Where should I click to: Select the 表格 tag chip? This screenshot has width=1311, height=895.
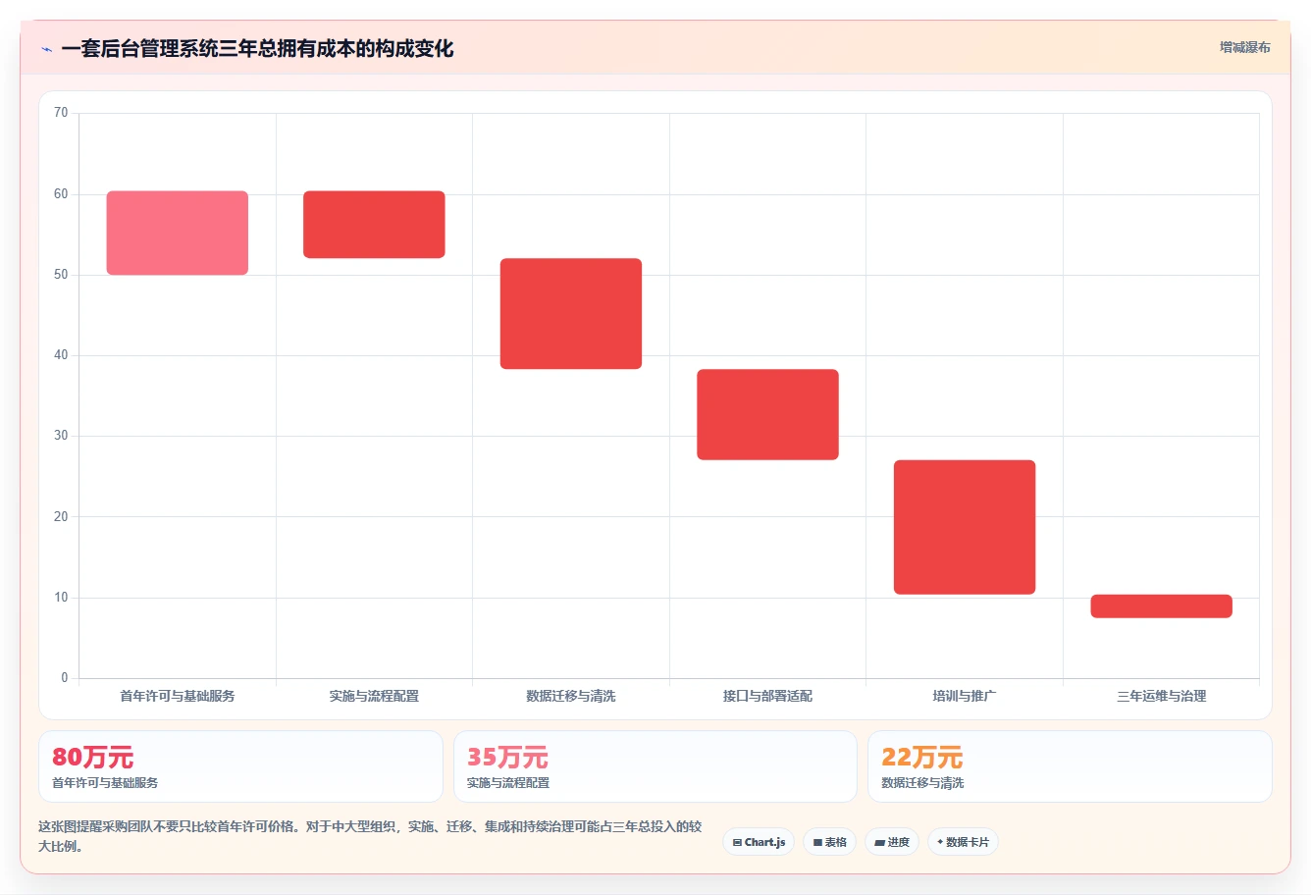[x=829, y=842]
